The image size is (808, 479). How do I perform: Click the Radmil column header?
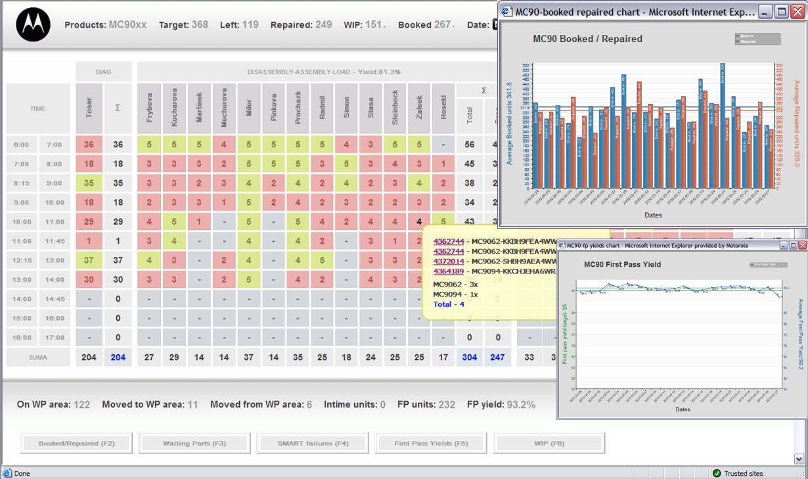tap(322, 108)
